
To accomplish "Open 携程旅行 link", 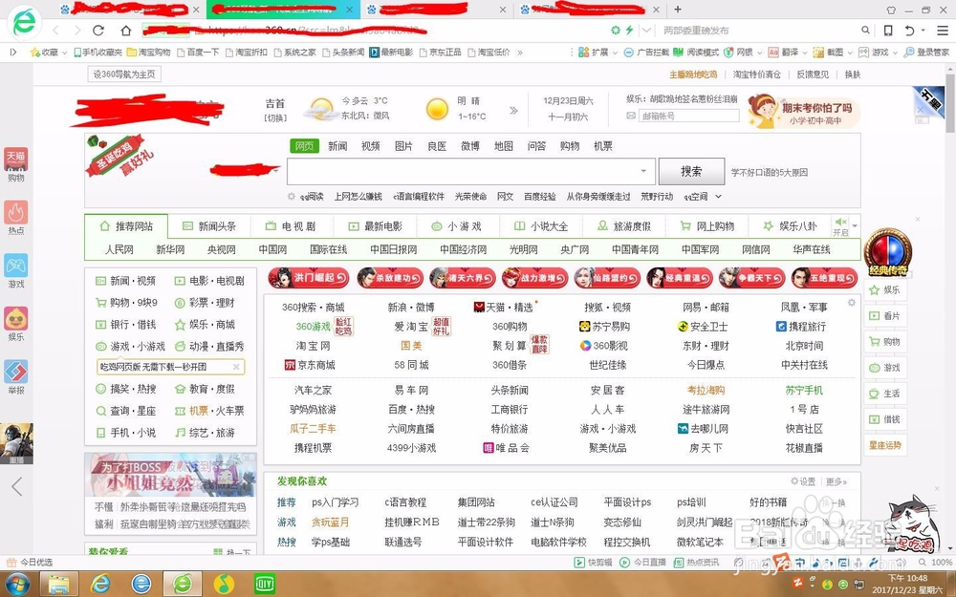I will (801, 327).
